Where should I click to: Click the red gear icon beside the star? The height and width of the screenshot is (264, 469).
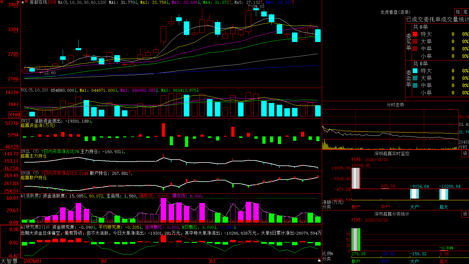[x=26, y=1]
